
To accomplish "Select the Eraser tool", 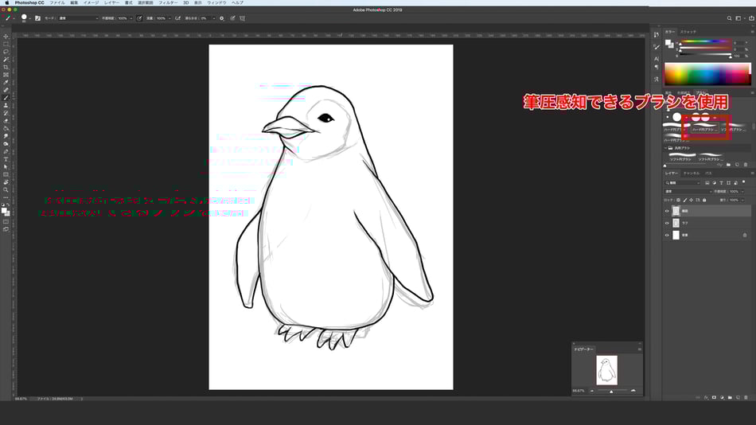I will (6, 120).
